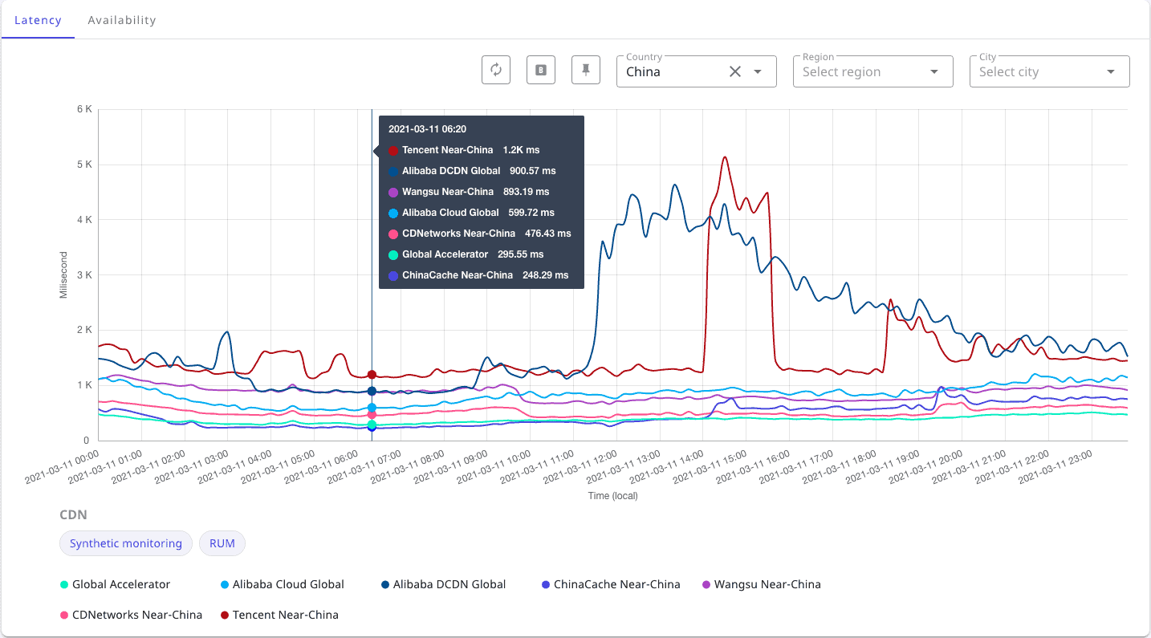Click the square B icon button

click(x=541, y=71)
